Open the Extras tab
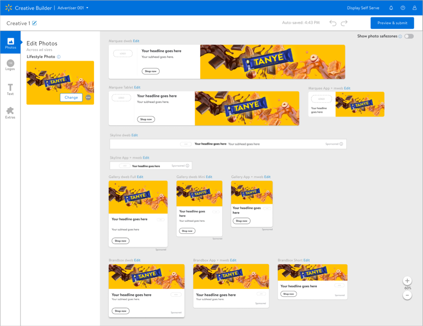Image resolution: width=423 pixels, height=326 pixels. coord(10,113)
